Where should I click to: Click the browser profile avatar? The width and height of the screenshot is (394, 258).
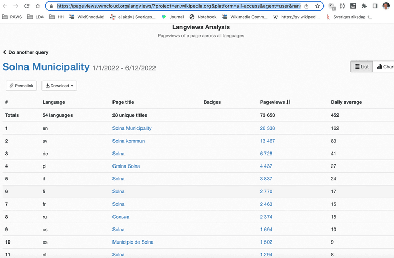pyautogui.click(x=386, y=6)
